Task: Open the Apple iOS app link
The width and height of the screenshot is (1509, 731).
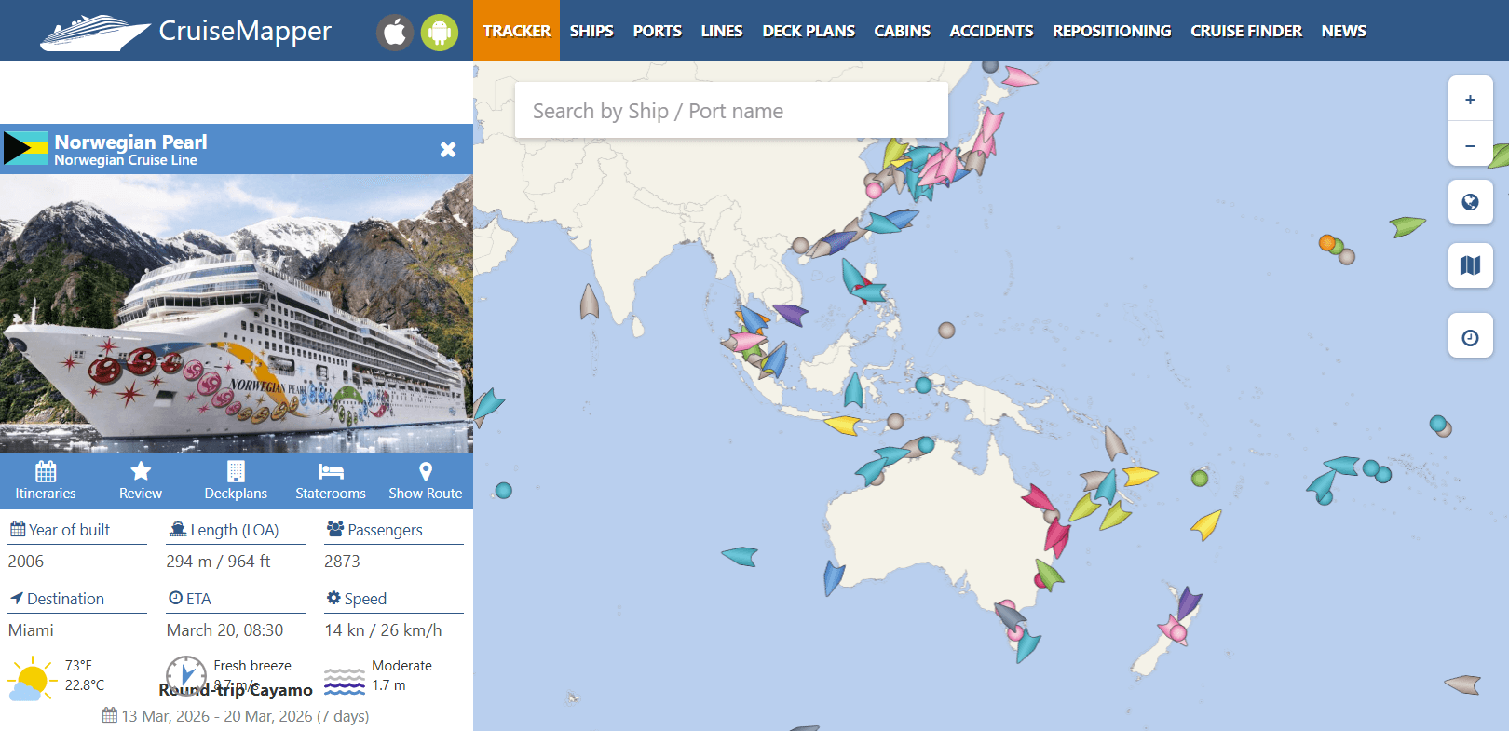Action: [395, 33]
